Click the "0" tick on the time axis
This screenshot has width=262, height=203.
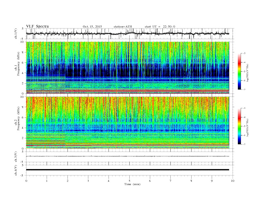pyautogui.click(x=26, y=181)
